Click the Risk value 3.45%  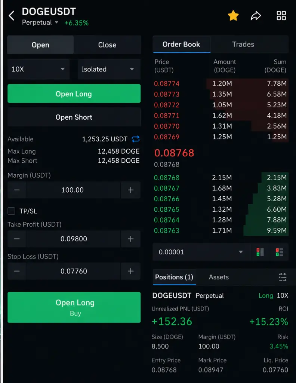[x=279, y=346]
